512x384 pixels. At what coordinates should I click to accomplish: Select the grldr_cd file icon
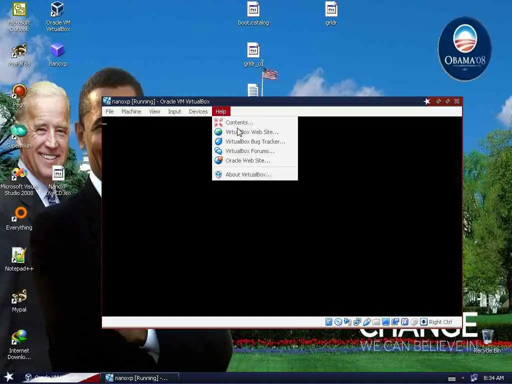click(x=253, y=55)
